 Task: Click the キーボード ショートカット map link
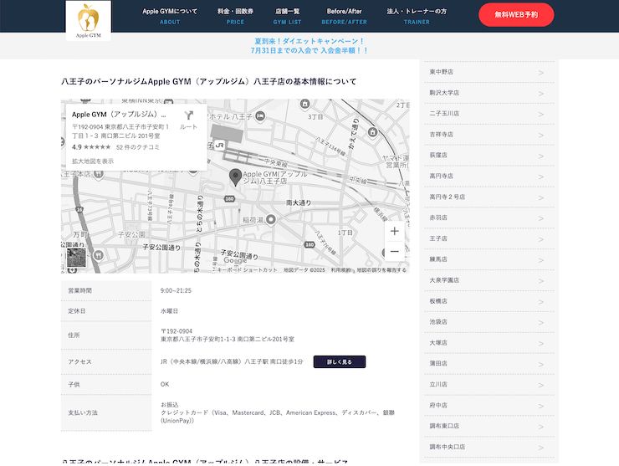(x=247, y=270)
